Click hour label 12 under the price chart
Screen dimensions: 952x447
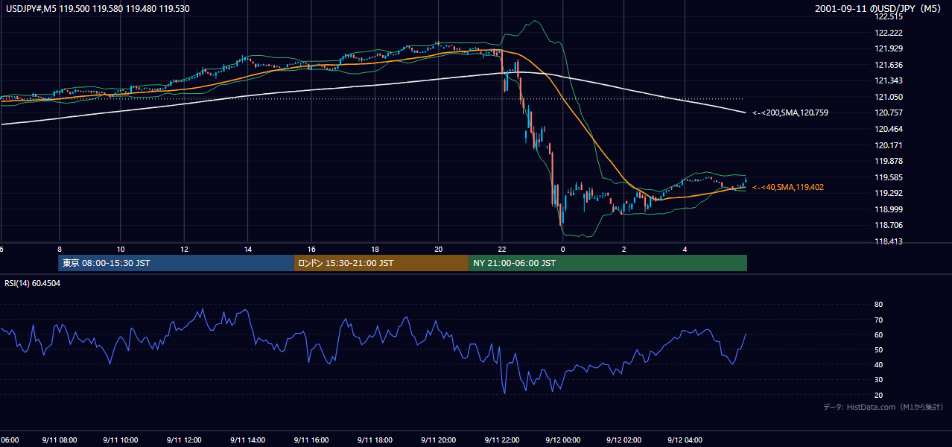pos(184,250)
